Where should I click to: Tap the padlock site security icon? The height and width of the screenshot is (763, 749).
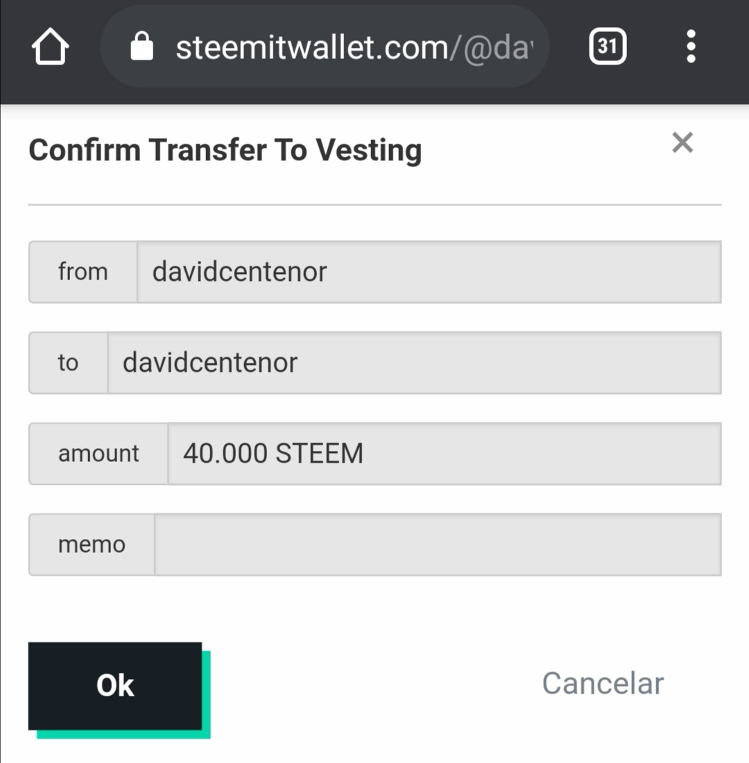pyautogui.click(x=141, y=46)
